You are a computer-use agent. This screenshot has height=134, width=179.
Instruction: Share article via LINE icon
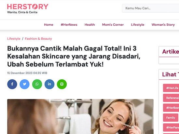coord(62,84)
